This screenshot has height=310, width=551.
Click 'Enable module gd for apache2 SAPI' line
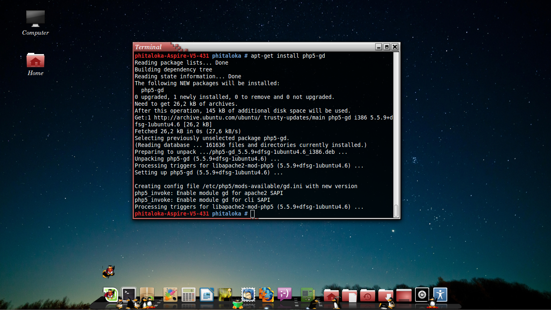(x=209, y=193)
